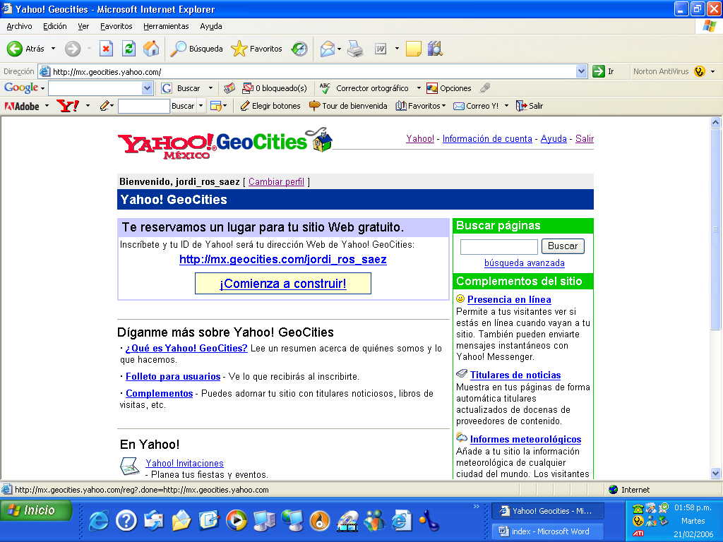
Task: Open the Ver menu
Action: pyautogui.click(x=83, y=26)
